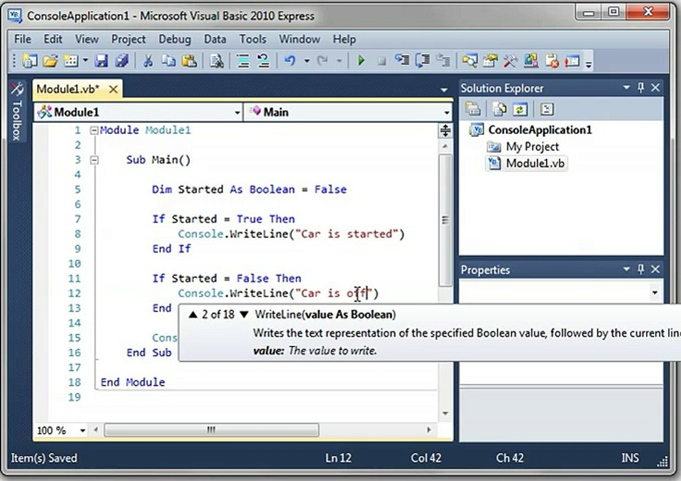This screenshot has height=481, width=681.
Task: Open the toolbar options overflow arrow
Action: [x=588, y=64]
